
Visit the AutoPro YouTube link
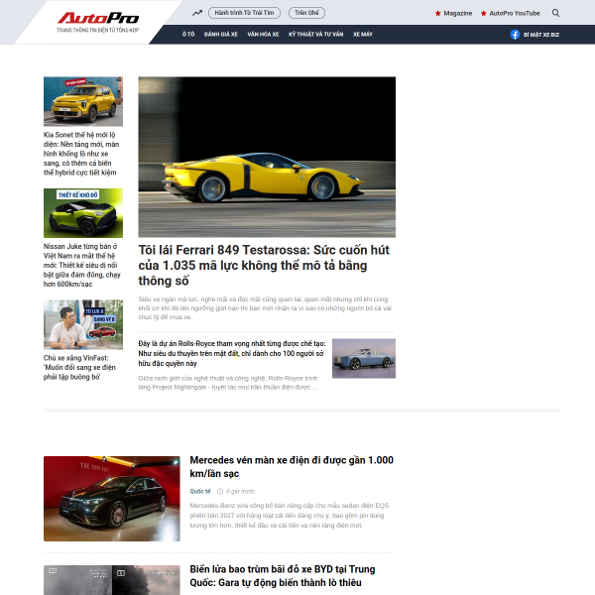pyautogui.click(x=514, y=13)
